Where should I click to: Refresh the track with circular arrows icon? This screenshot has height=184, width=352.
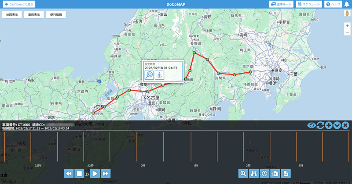pyautogui.click(x=320, y=125)
